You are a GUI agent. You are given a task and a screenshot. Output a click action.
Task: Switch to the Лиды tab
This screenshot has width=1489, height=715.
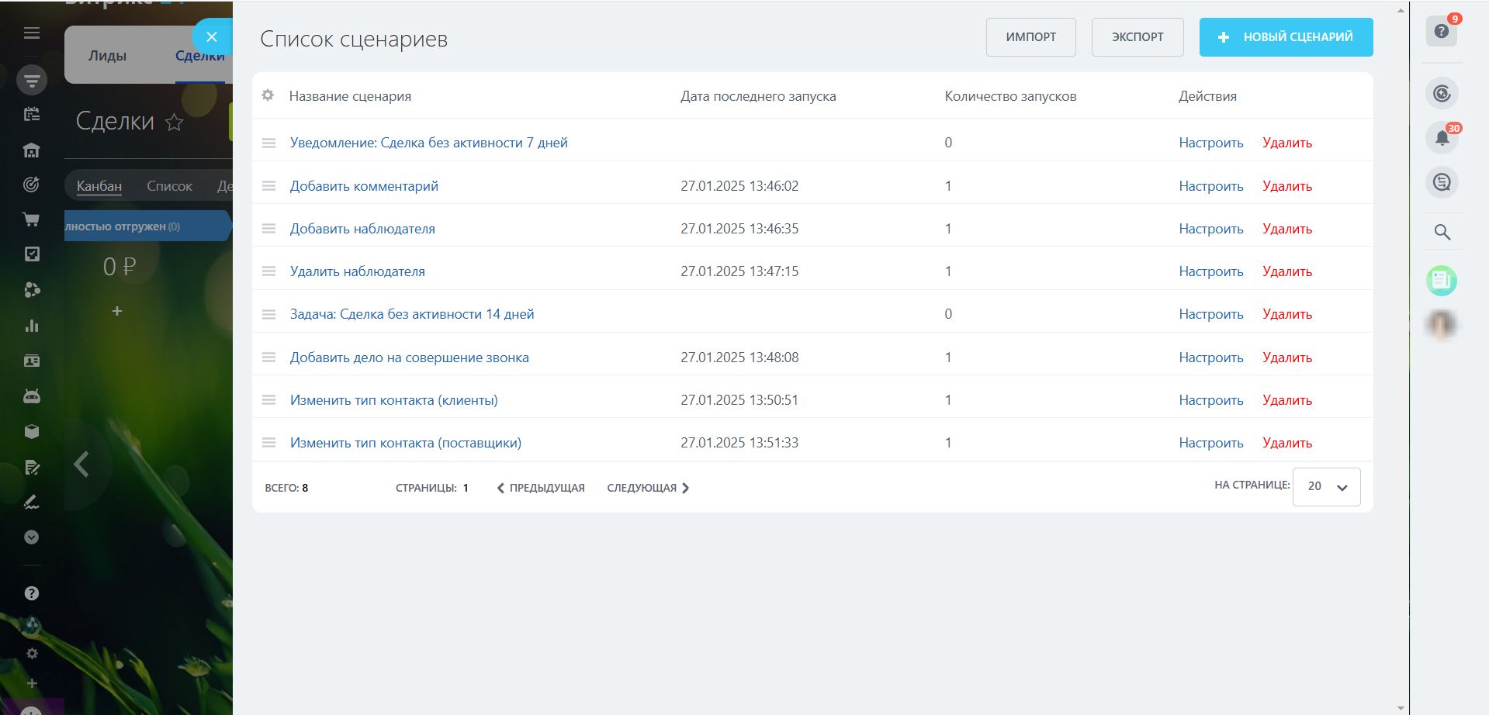(x=107, y=56)
